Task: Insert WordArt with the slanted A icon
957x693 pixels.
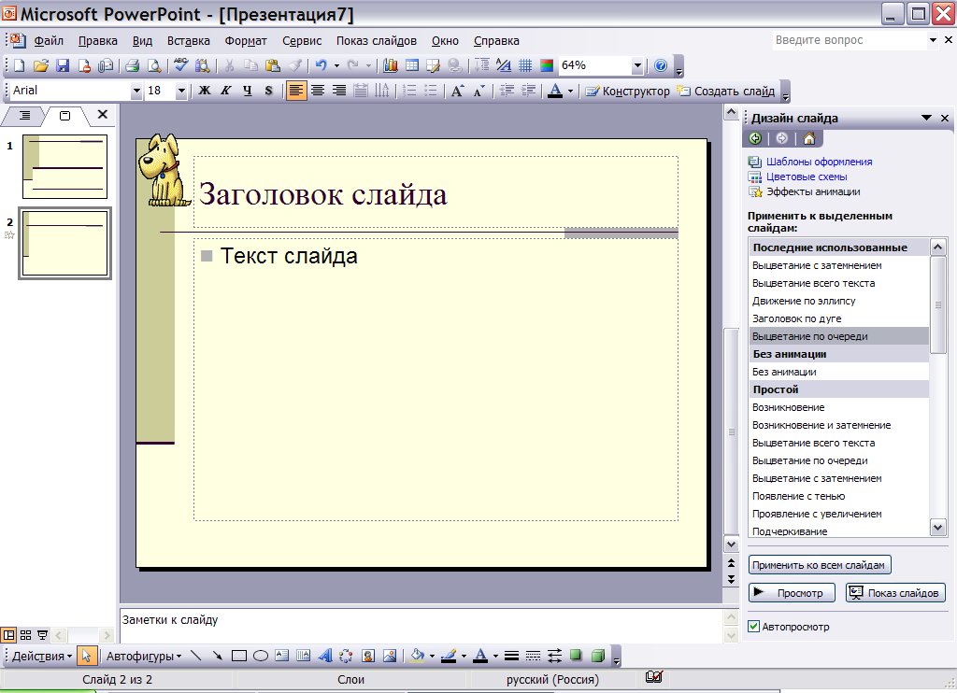Action: [325, 656]
